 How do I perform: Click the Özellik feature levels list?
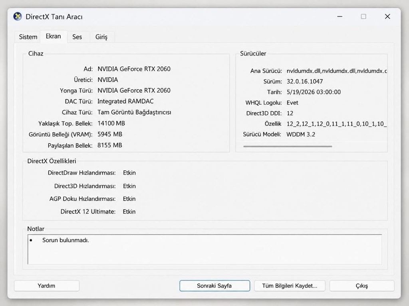pyautogui.click(x=336, y=124)
